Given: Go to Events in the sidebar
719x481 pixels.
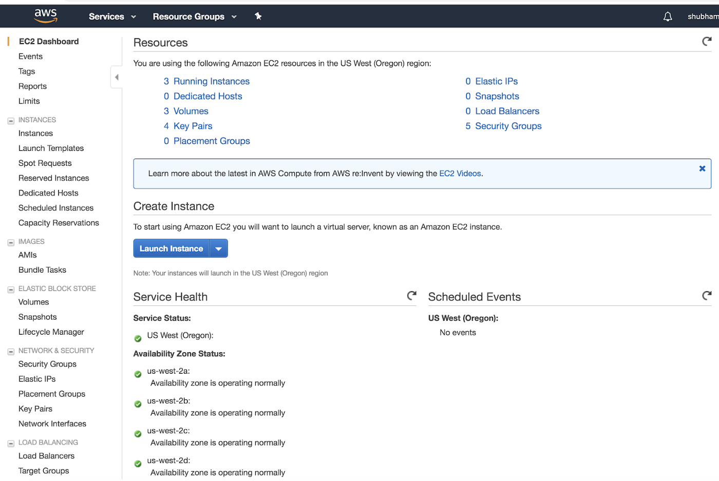Looking at the screenshot, I should pos(30,56).
